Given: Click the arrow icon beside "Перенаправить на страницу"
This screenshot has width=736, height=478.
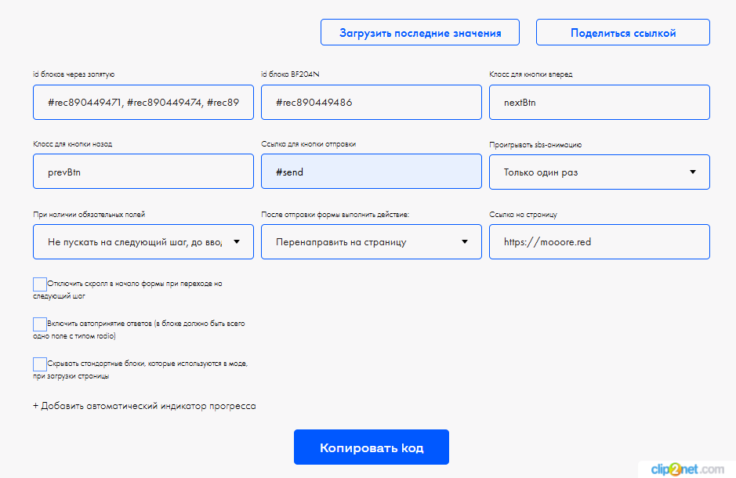Looking at the screenshot, I should tap(465, 242).
